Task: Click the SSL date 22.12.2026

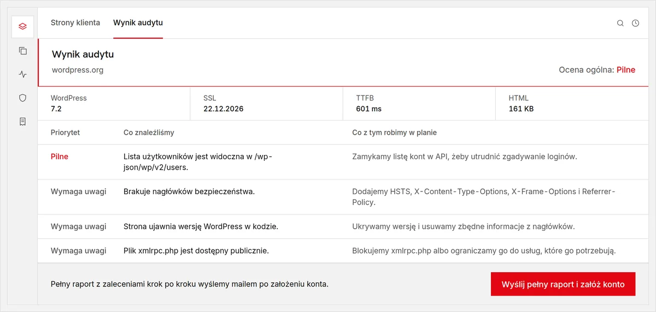Action: pos(223,109)
